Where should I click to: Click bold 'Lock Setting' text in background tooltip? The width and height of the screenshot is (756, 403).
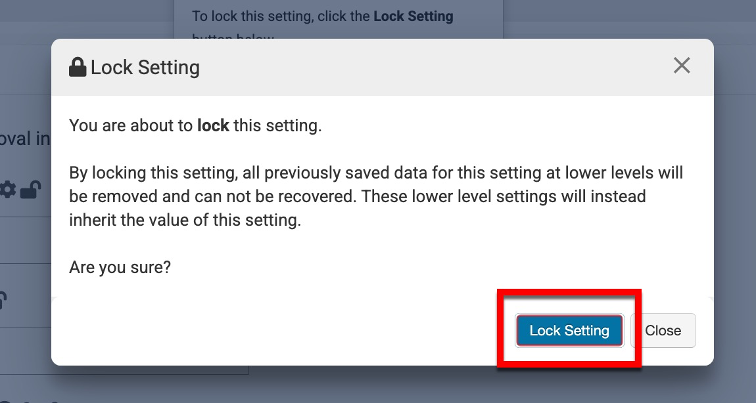pyautogui.click(x=413, y=16)
